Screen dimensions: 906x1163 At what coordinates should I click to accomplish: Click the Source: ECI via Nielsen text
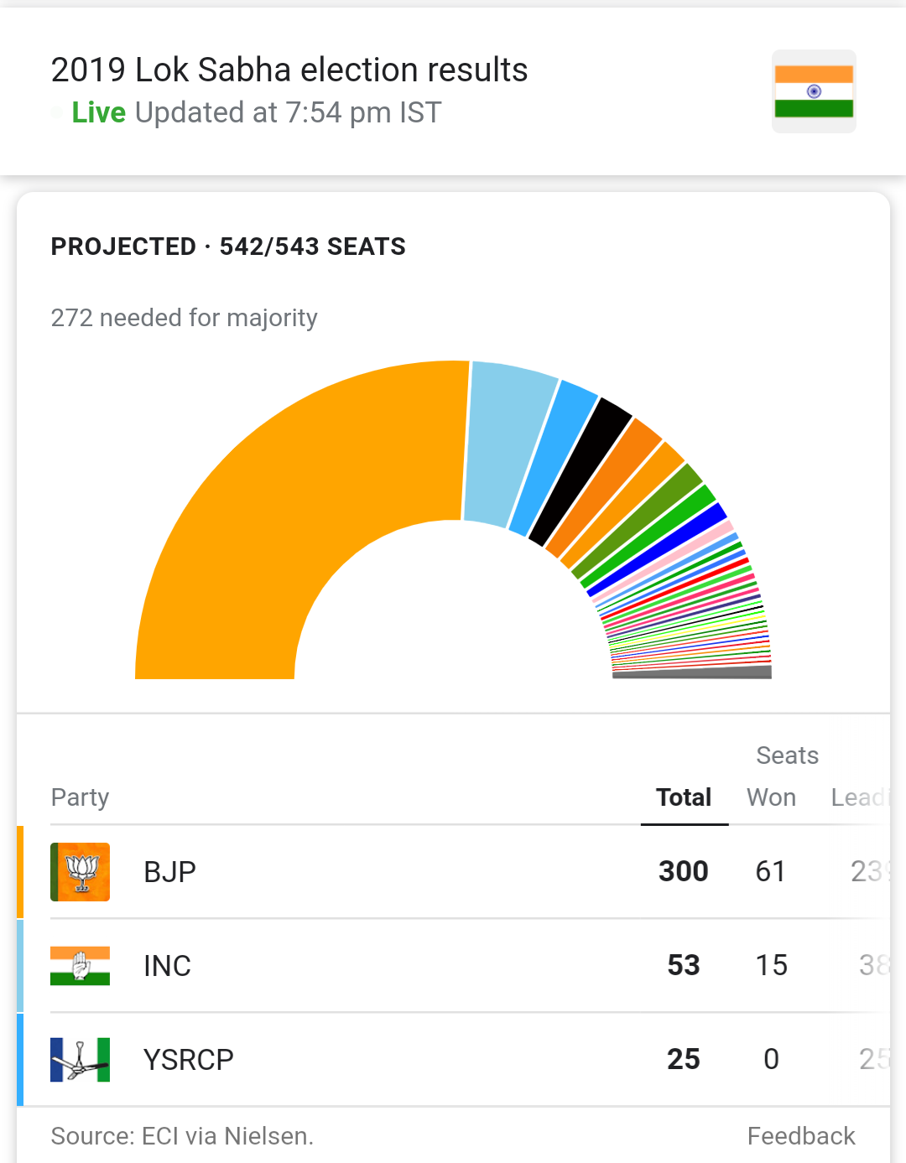(x=182, y=1136)
